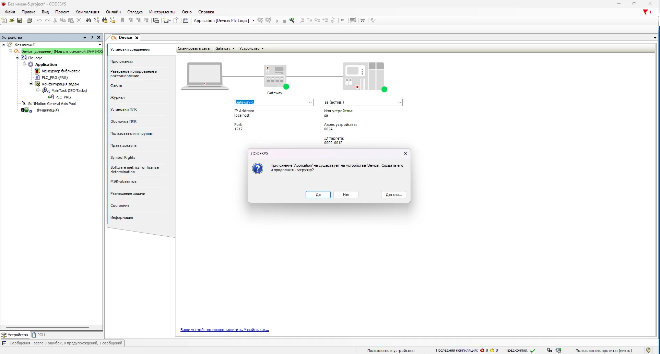Open the Файл menu
Image resolution: width=660 pixels, height=354 pixels.
(x=10, y=12)
